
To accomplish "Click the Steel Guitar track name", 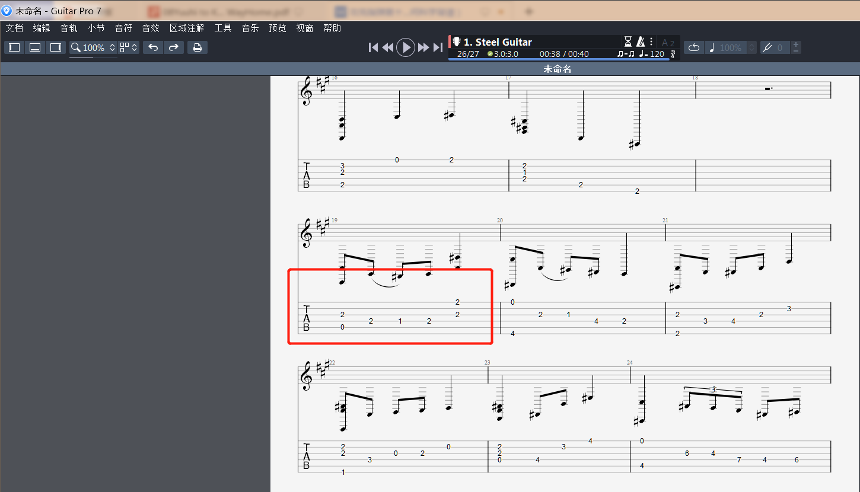I will tap(497, 41).
